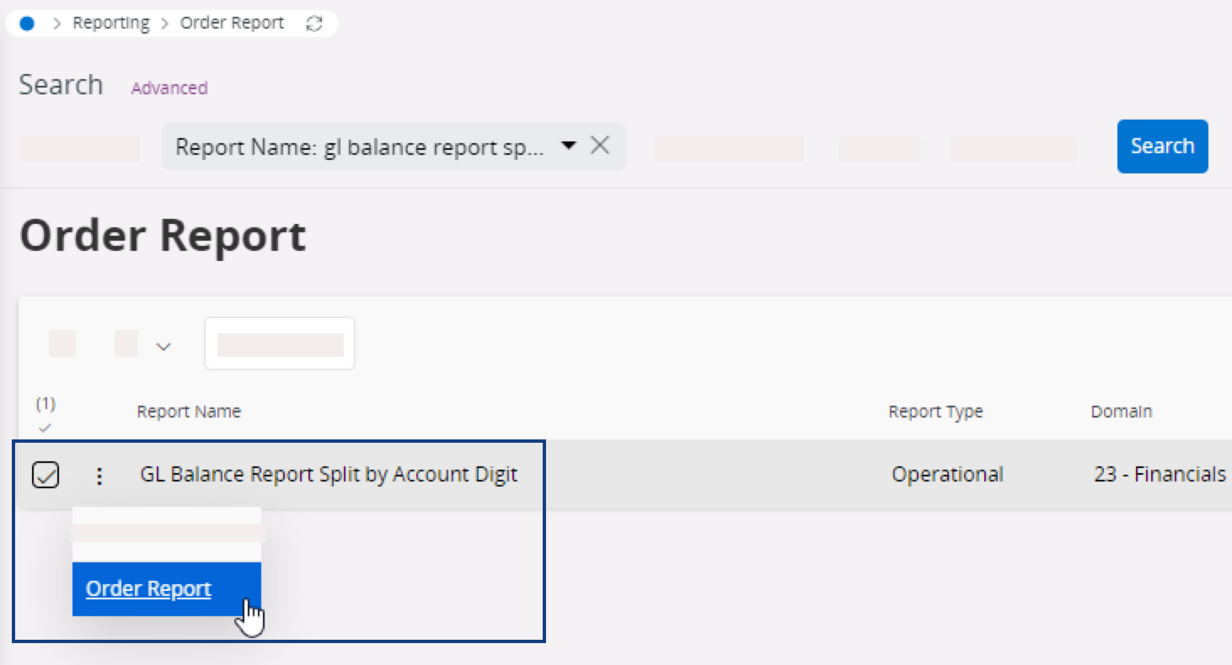Image resolution: width=1232 pixels, height=665 pixels.
Task: Click the Domain column header
Action: coord(1121,412)
